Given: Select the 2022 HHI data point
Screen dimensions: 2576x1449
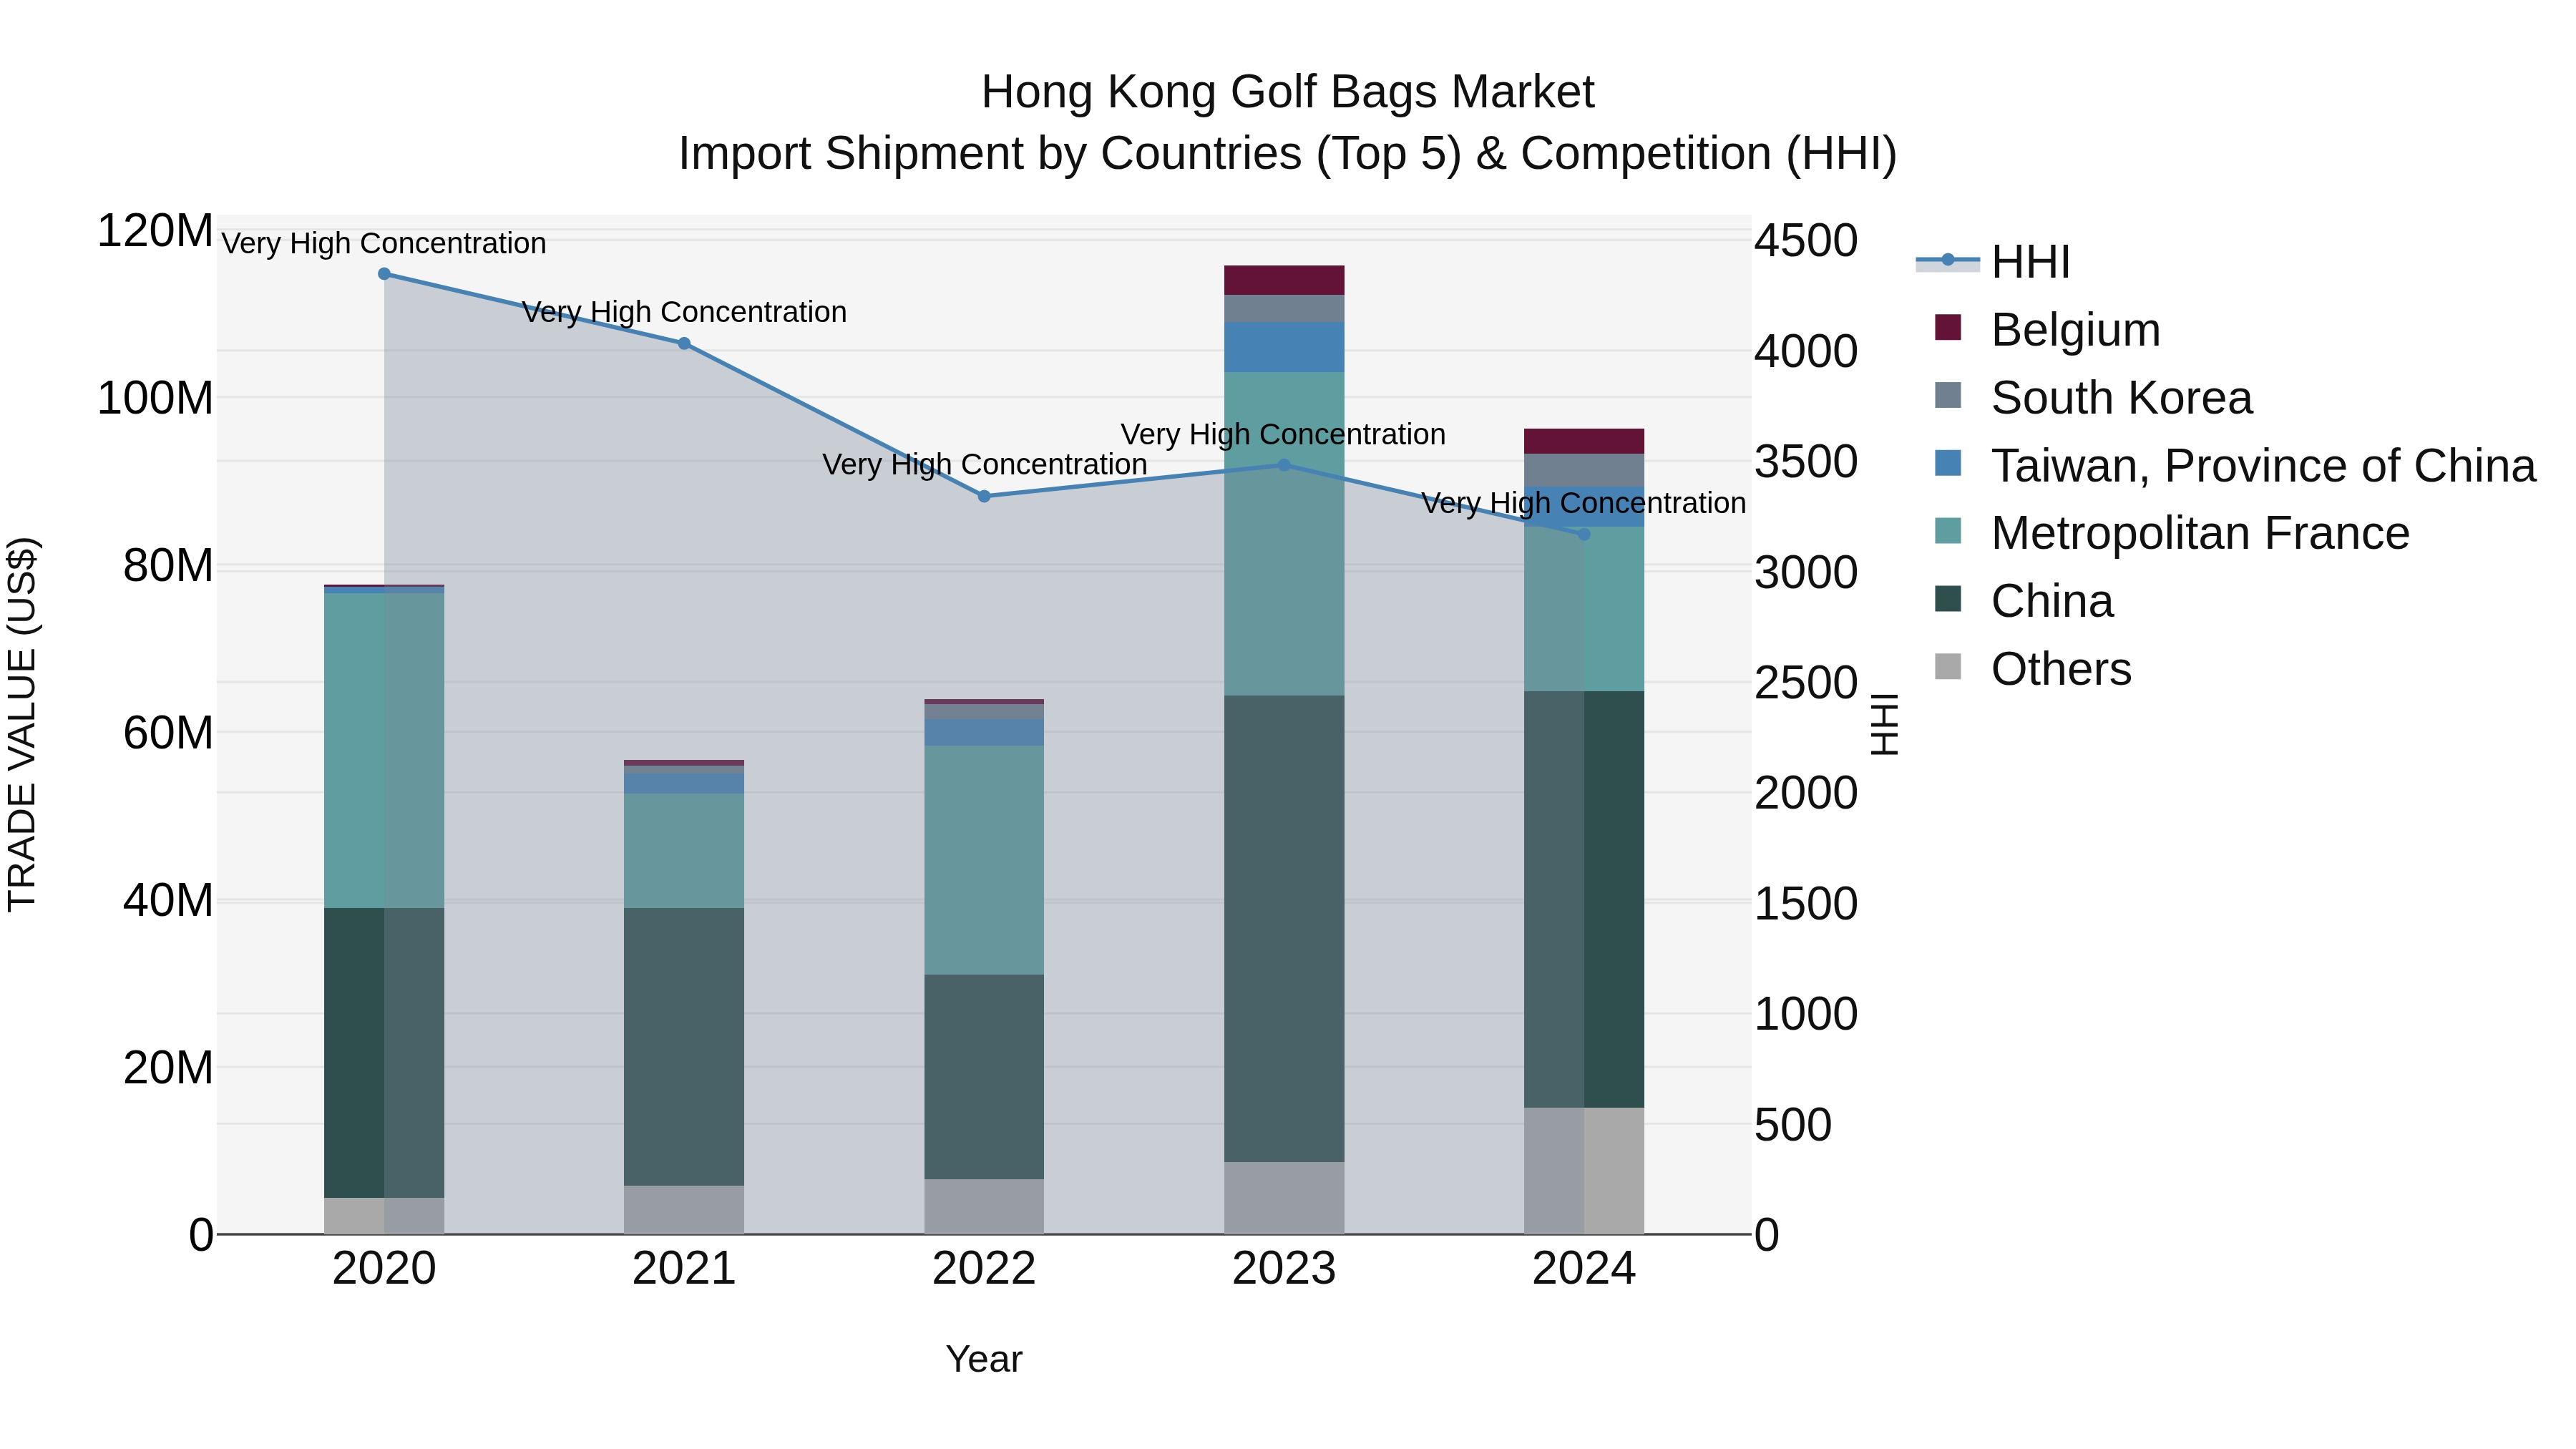Looking at the screenshot, I should pos(984,497).
